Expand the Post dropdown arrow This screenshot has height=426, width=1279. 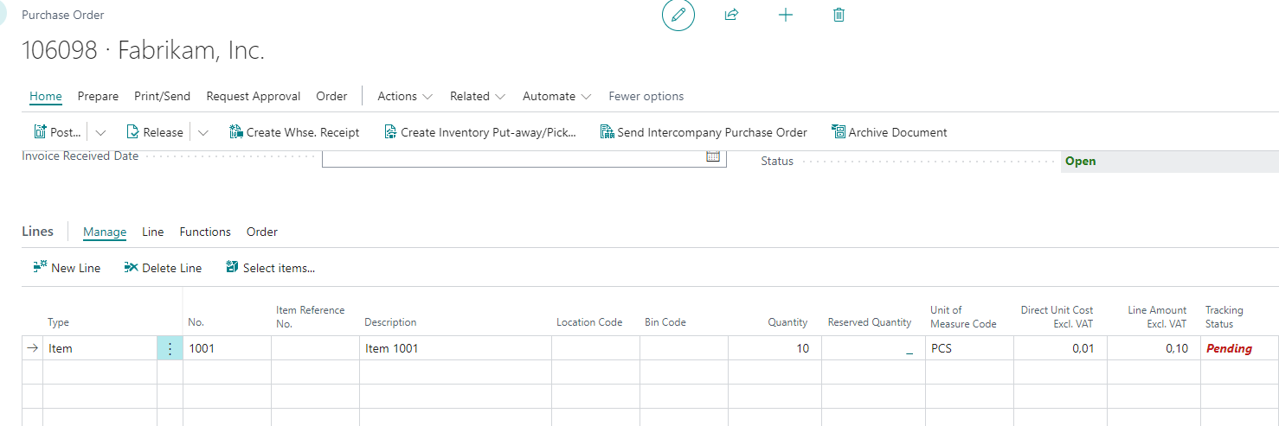(x=100, y=132)
